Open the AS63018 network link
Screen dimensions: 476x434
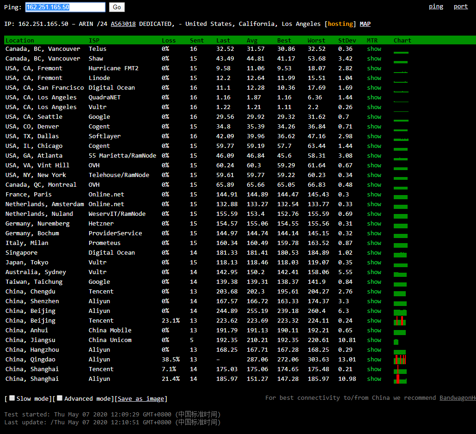(123, 24)
